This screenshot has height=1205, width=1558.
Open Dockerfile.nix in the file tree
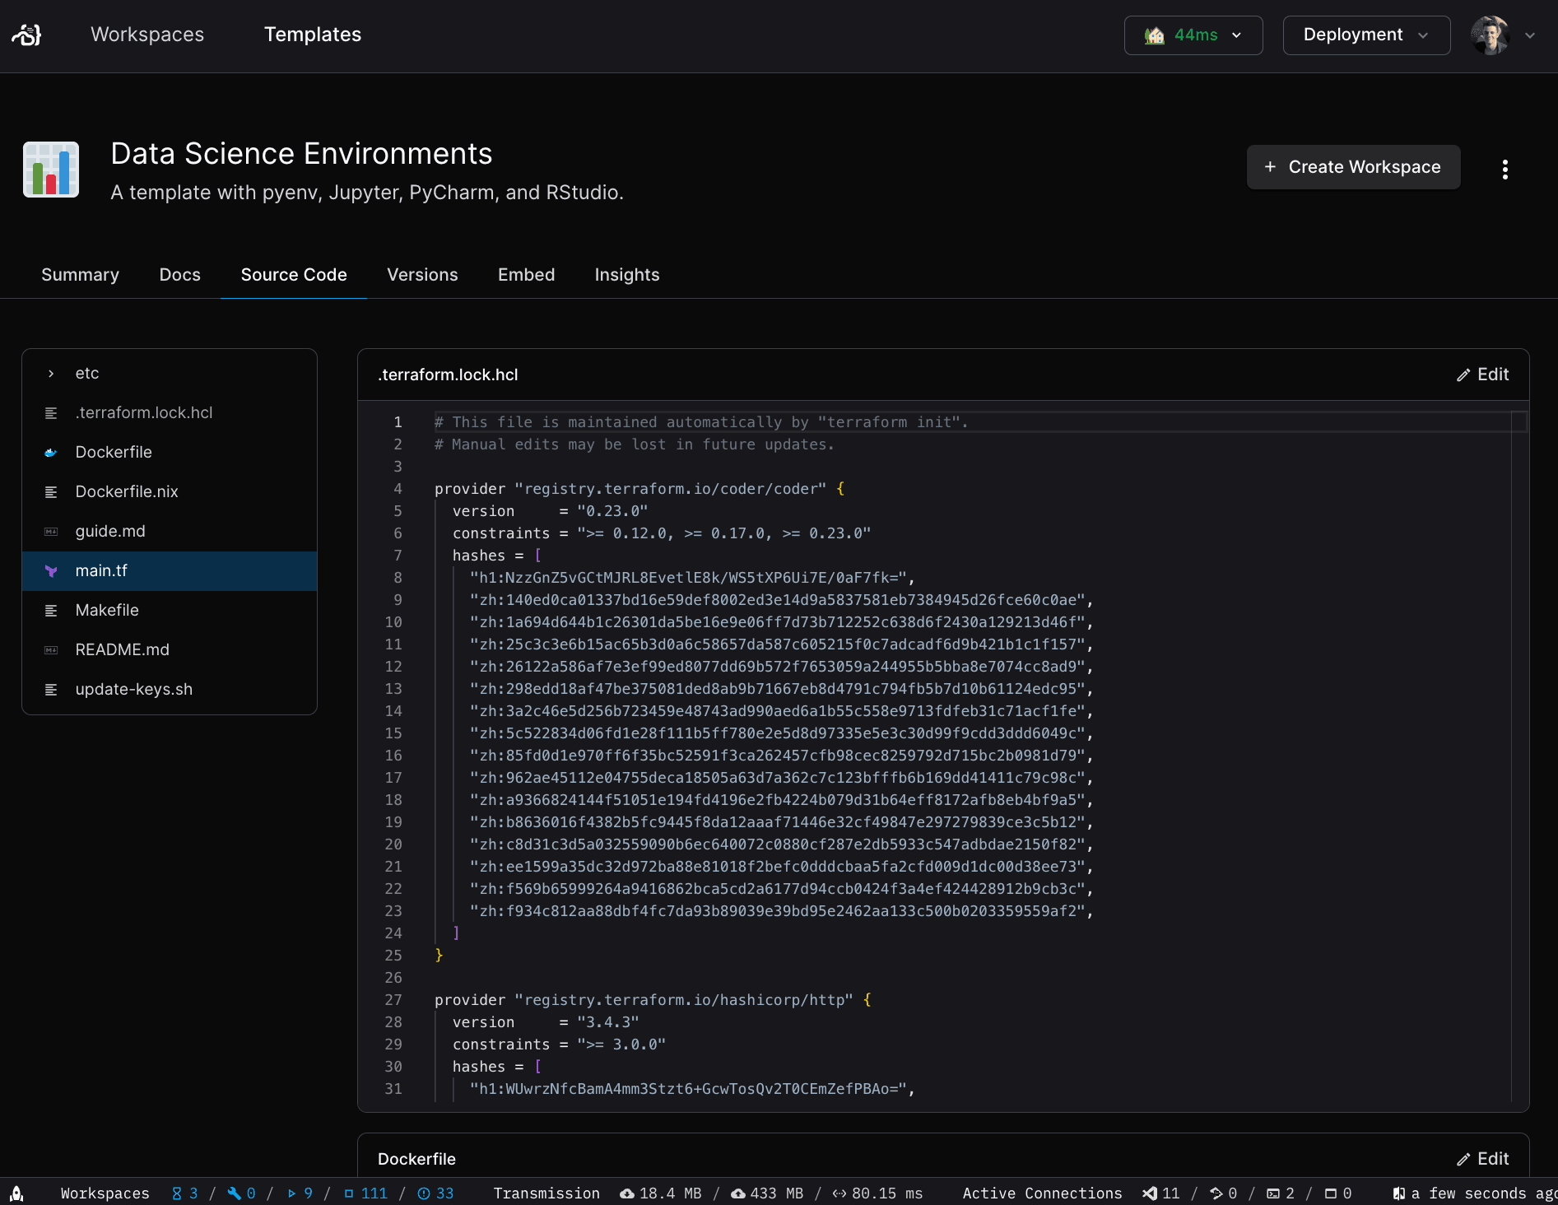tap(170, 492)
